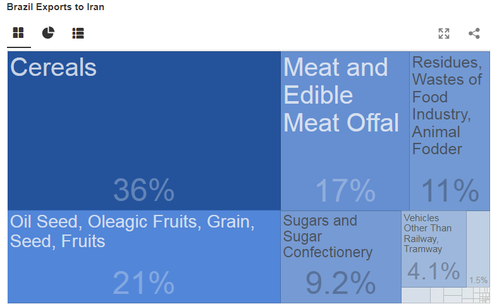Select the Sugars and Sugar Confectionery label
The height and width of the screenshot is (304, 492).
click(328, 236)
